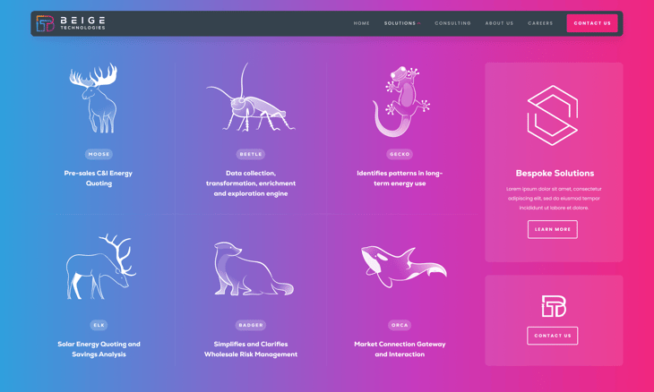
Task: Click the Moose animal illustration
Action: click(x=94, y=98)
